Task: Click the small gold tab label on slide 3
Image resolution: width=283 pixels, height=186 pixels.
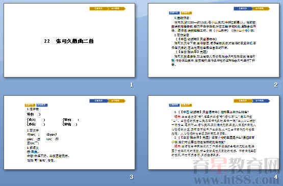Action: click(x=30, y=105)
